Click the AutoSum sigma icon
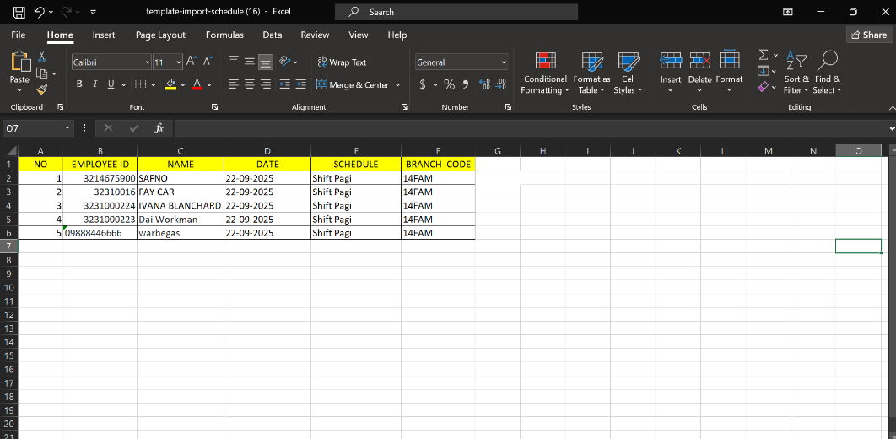Screen dimensions: 896x439 click(x=764, y=55)
